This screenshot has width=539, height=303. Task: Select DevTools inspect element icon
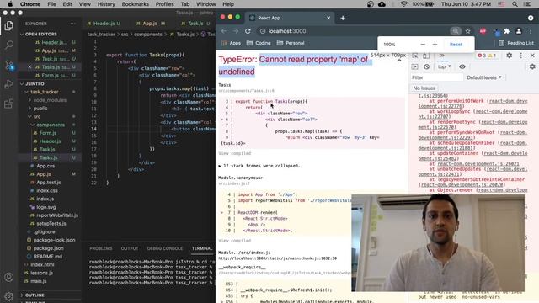coord(415,56)
